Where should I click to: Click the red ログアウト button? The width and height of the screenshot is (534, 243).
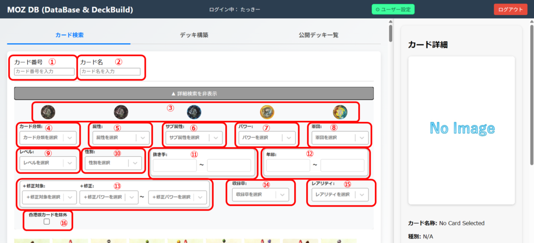(510, 9)
